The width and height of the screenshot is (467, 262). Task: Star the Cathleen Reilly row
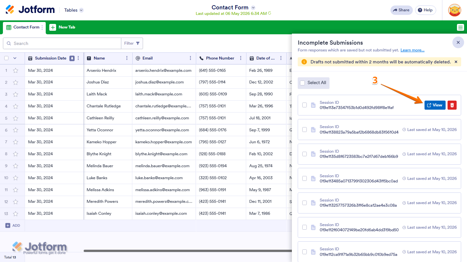(15, 118)
